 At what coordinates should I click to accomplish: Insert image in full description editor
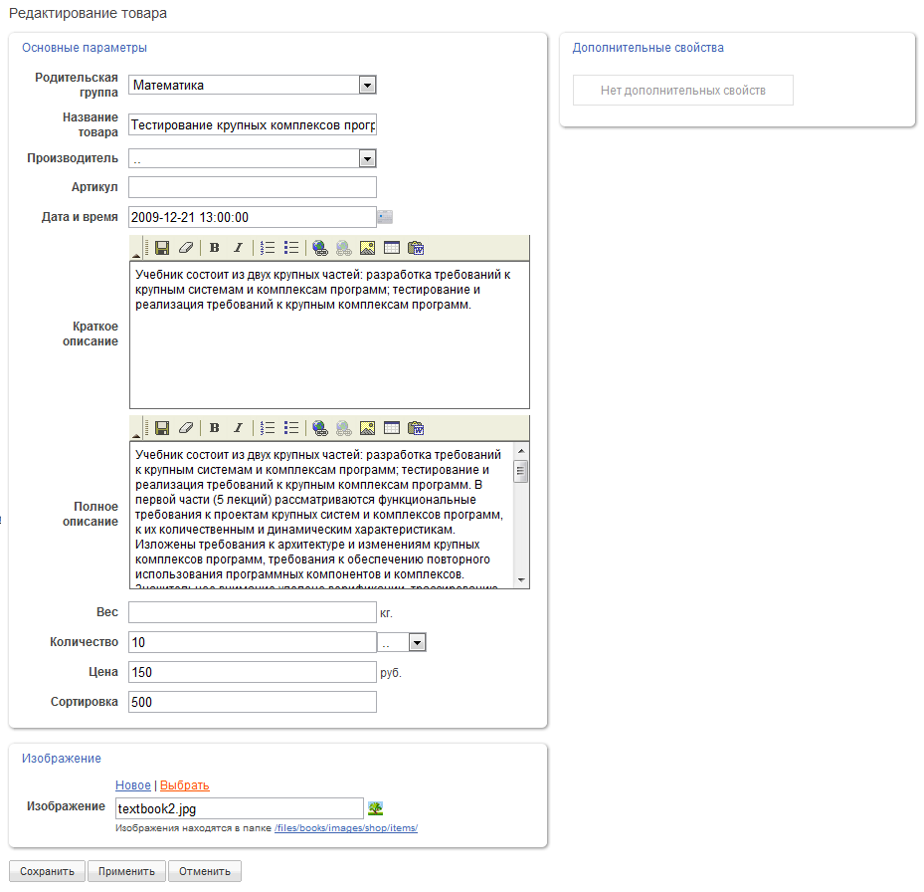click(x=367, y=428)
